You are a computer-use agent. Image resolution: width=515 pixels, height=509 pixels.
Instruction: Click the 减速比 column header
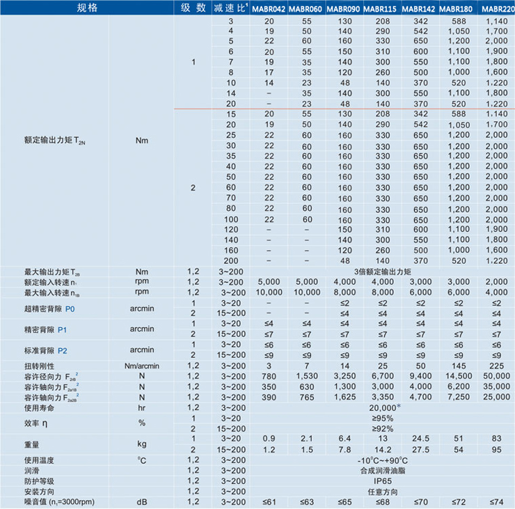point(231,8)
